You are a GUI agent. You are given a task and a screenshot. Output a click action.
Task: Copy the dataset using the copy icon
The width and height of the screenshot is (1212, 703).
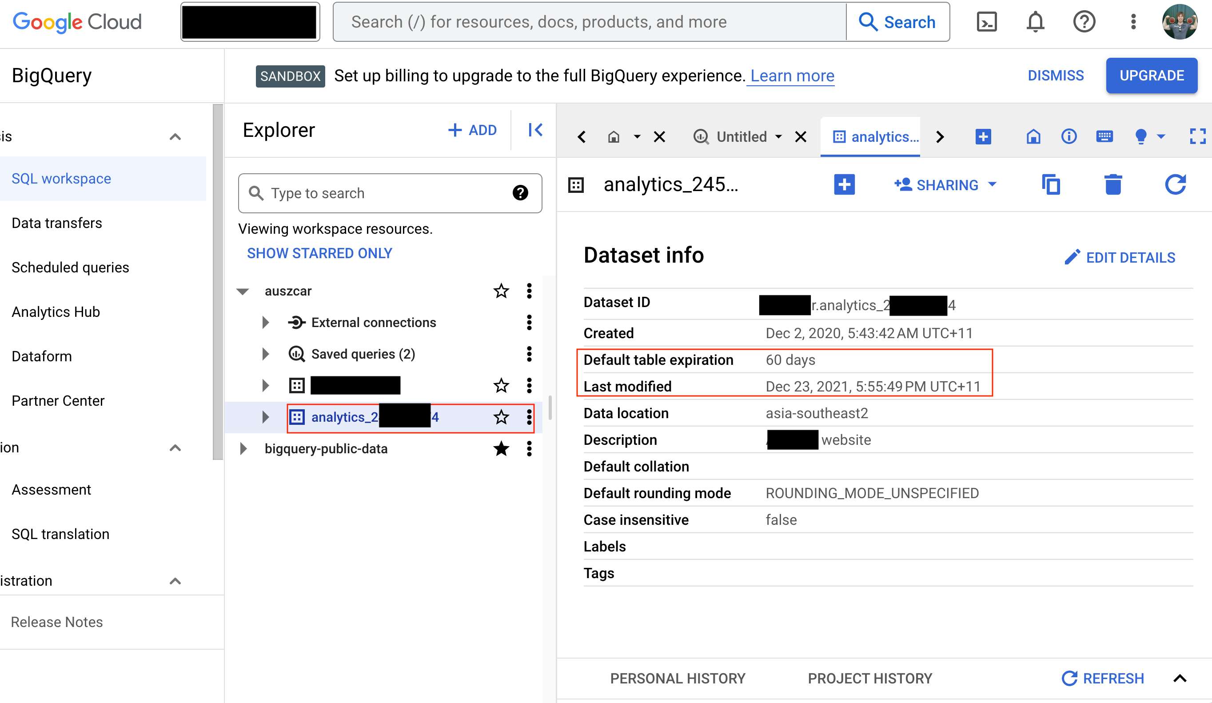pyautogui.click(x=1051, y=185)
